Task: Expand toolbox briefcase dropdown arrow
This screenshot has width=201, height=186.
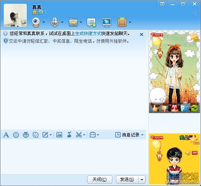Action: 98,135
